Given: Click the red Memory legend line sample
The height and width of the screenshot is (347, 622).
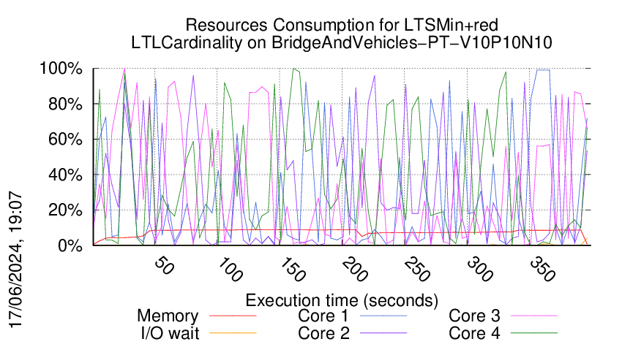Looking at the screenshot, I should tap(233, 316).
